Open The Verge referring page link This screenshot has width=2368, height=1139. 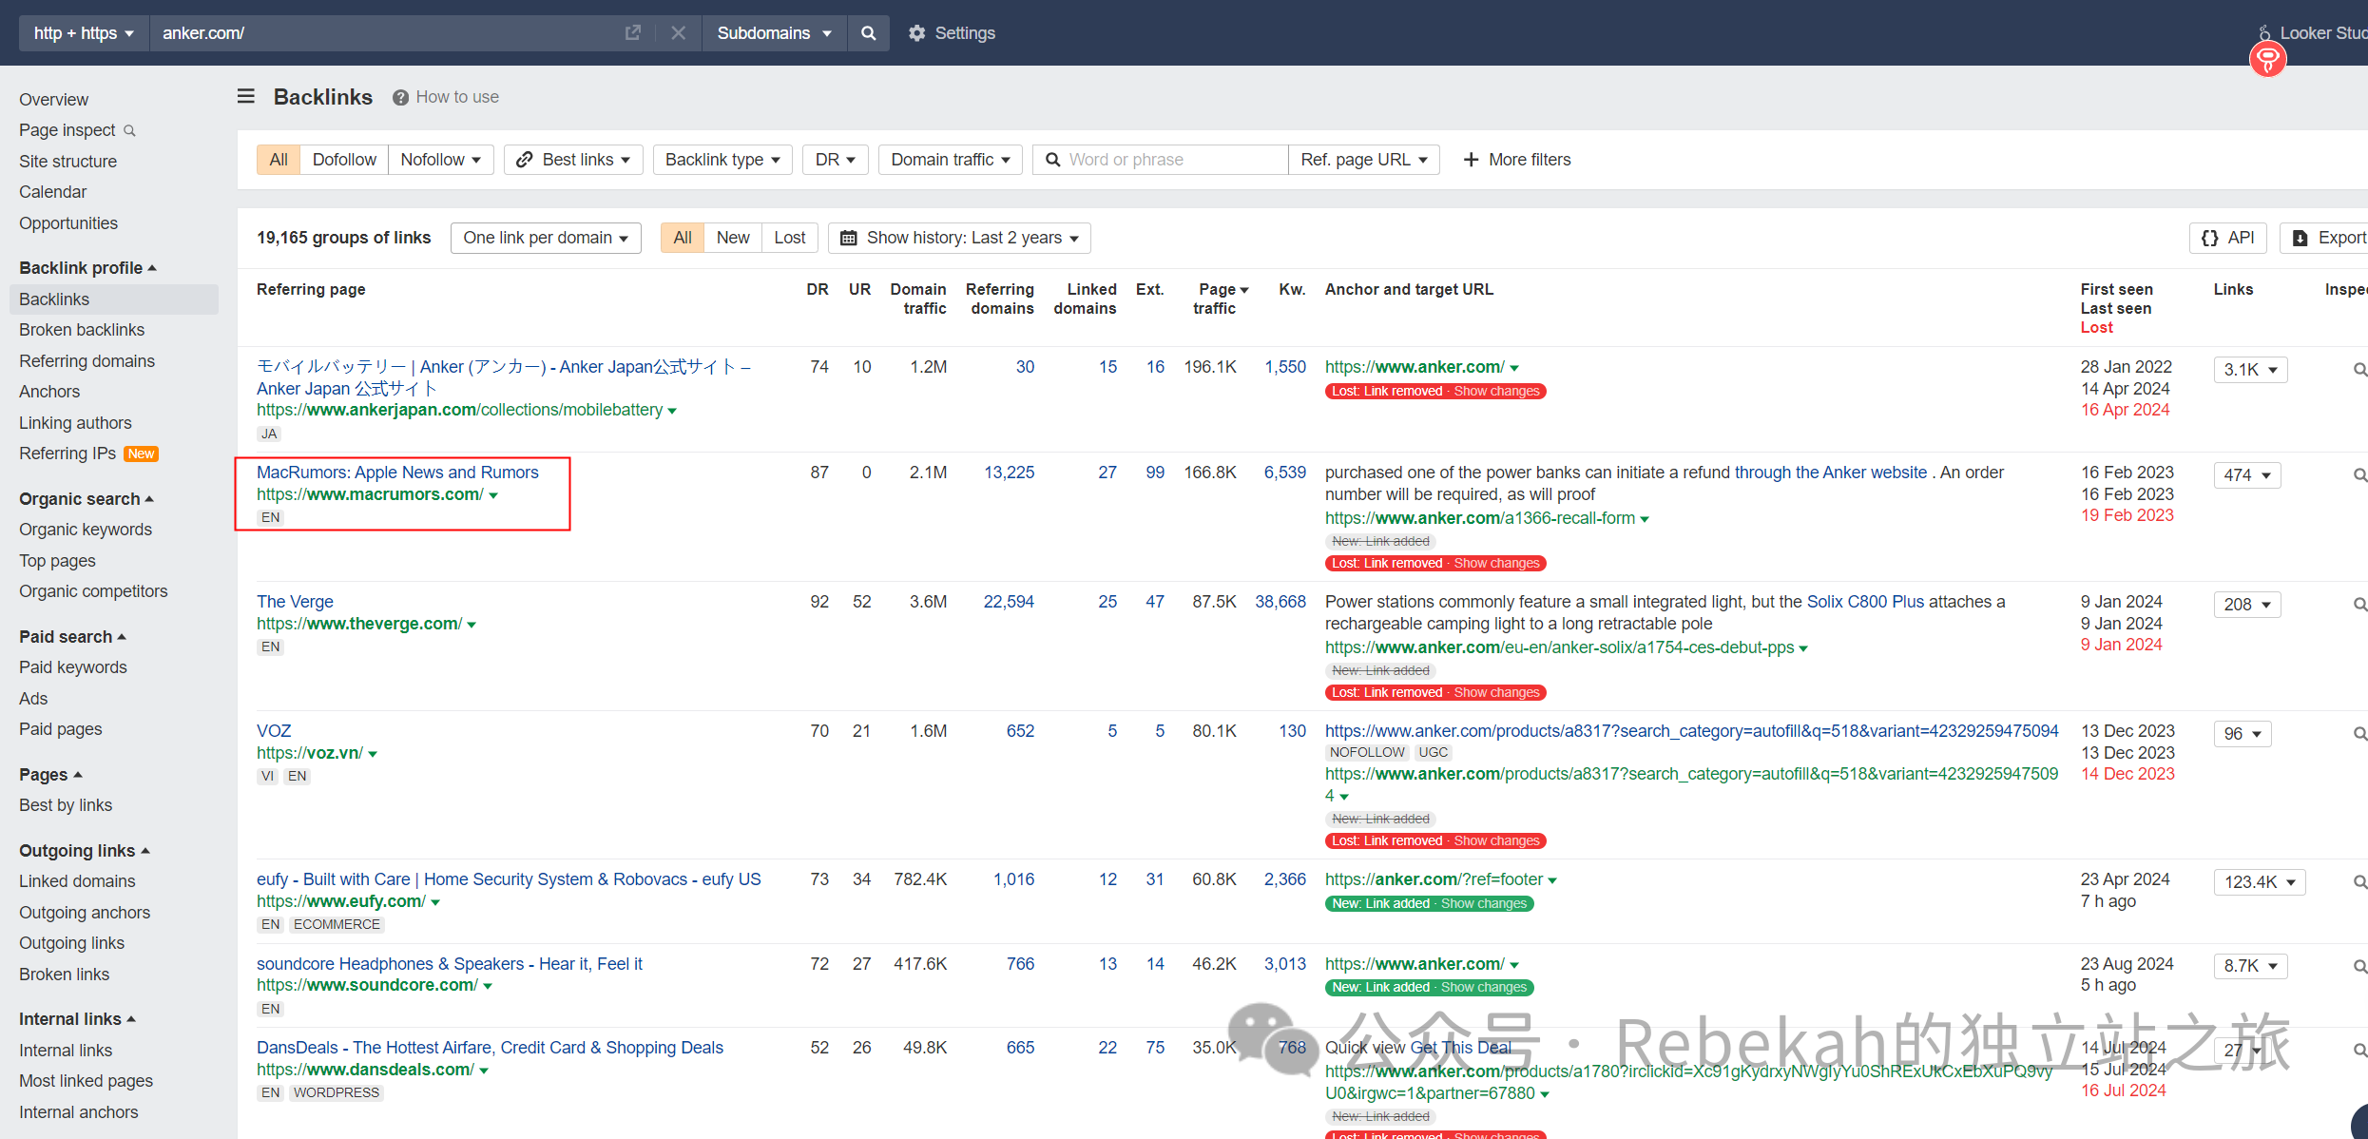click(x=295, y=602)
